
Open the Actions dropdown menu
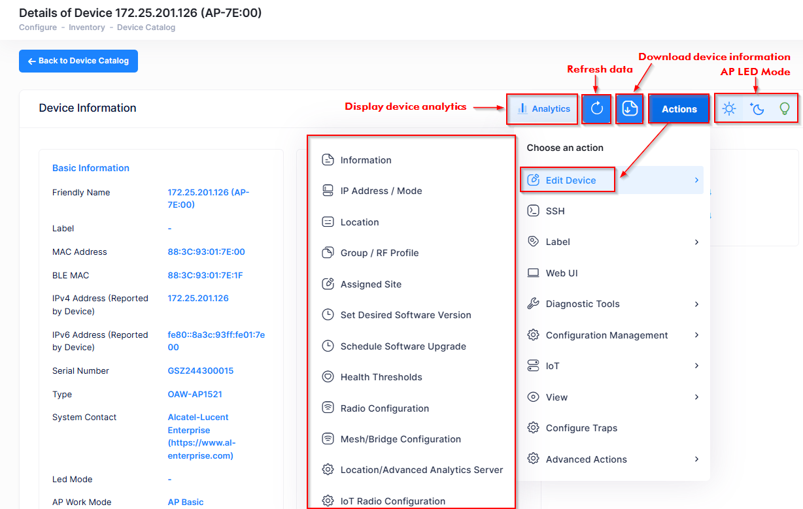point(679,109)
